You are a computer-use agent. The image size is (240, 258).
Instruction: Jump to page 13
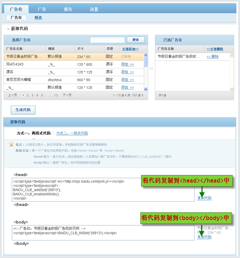[56, 95]
